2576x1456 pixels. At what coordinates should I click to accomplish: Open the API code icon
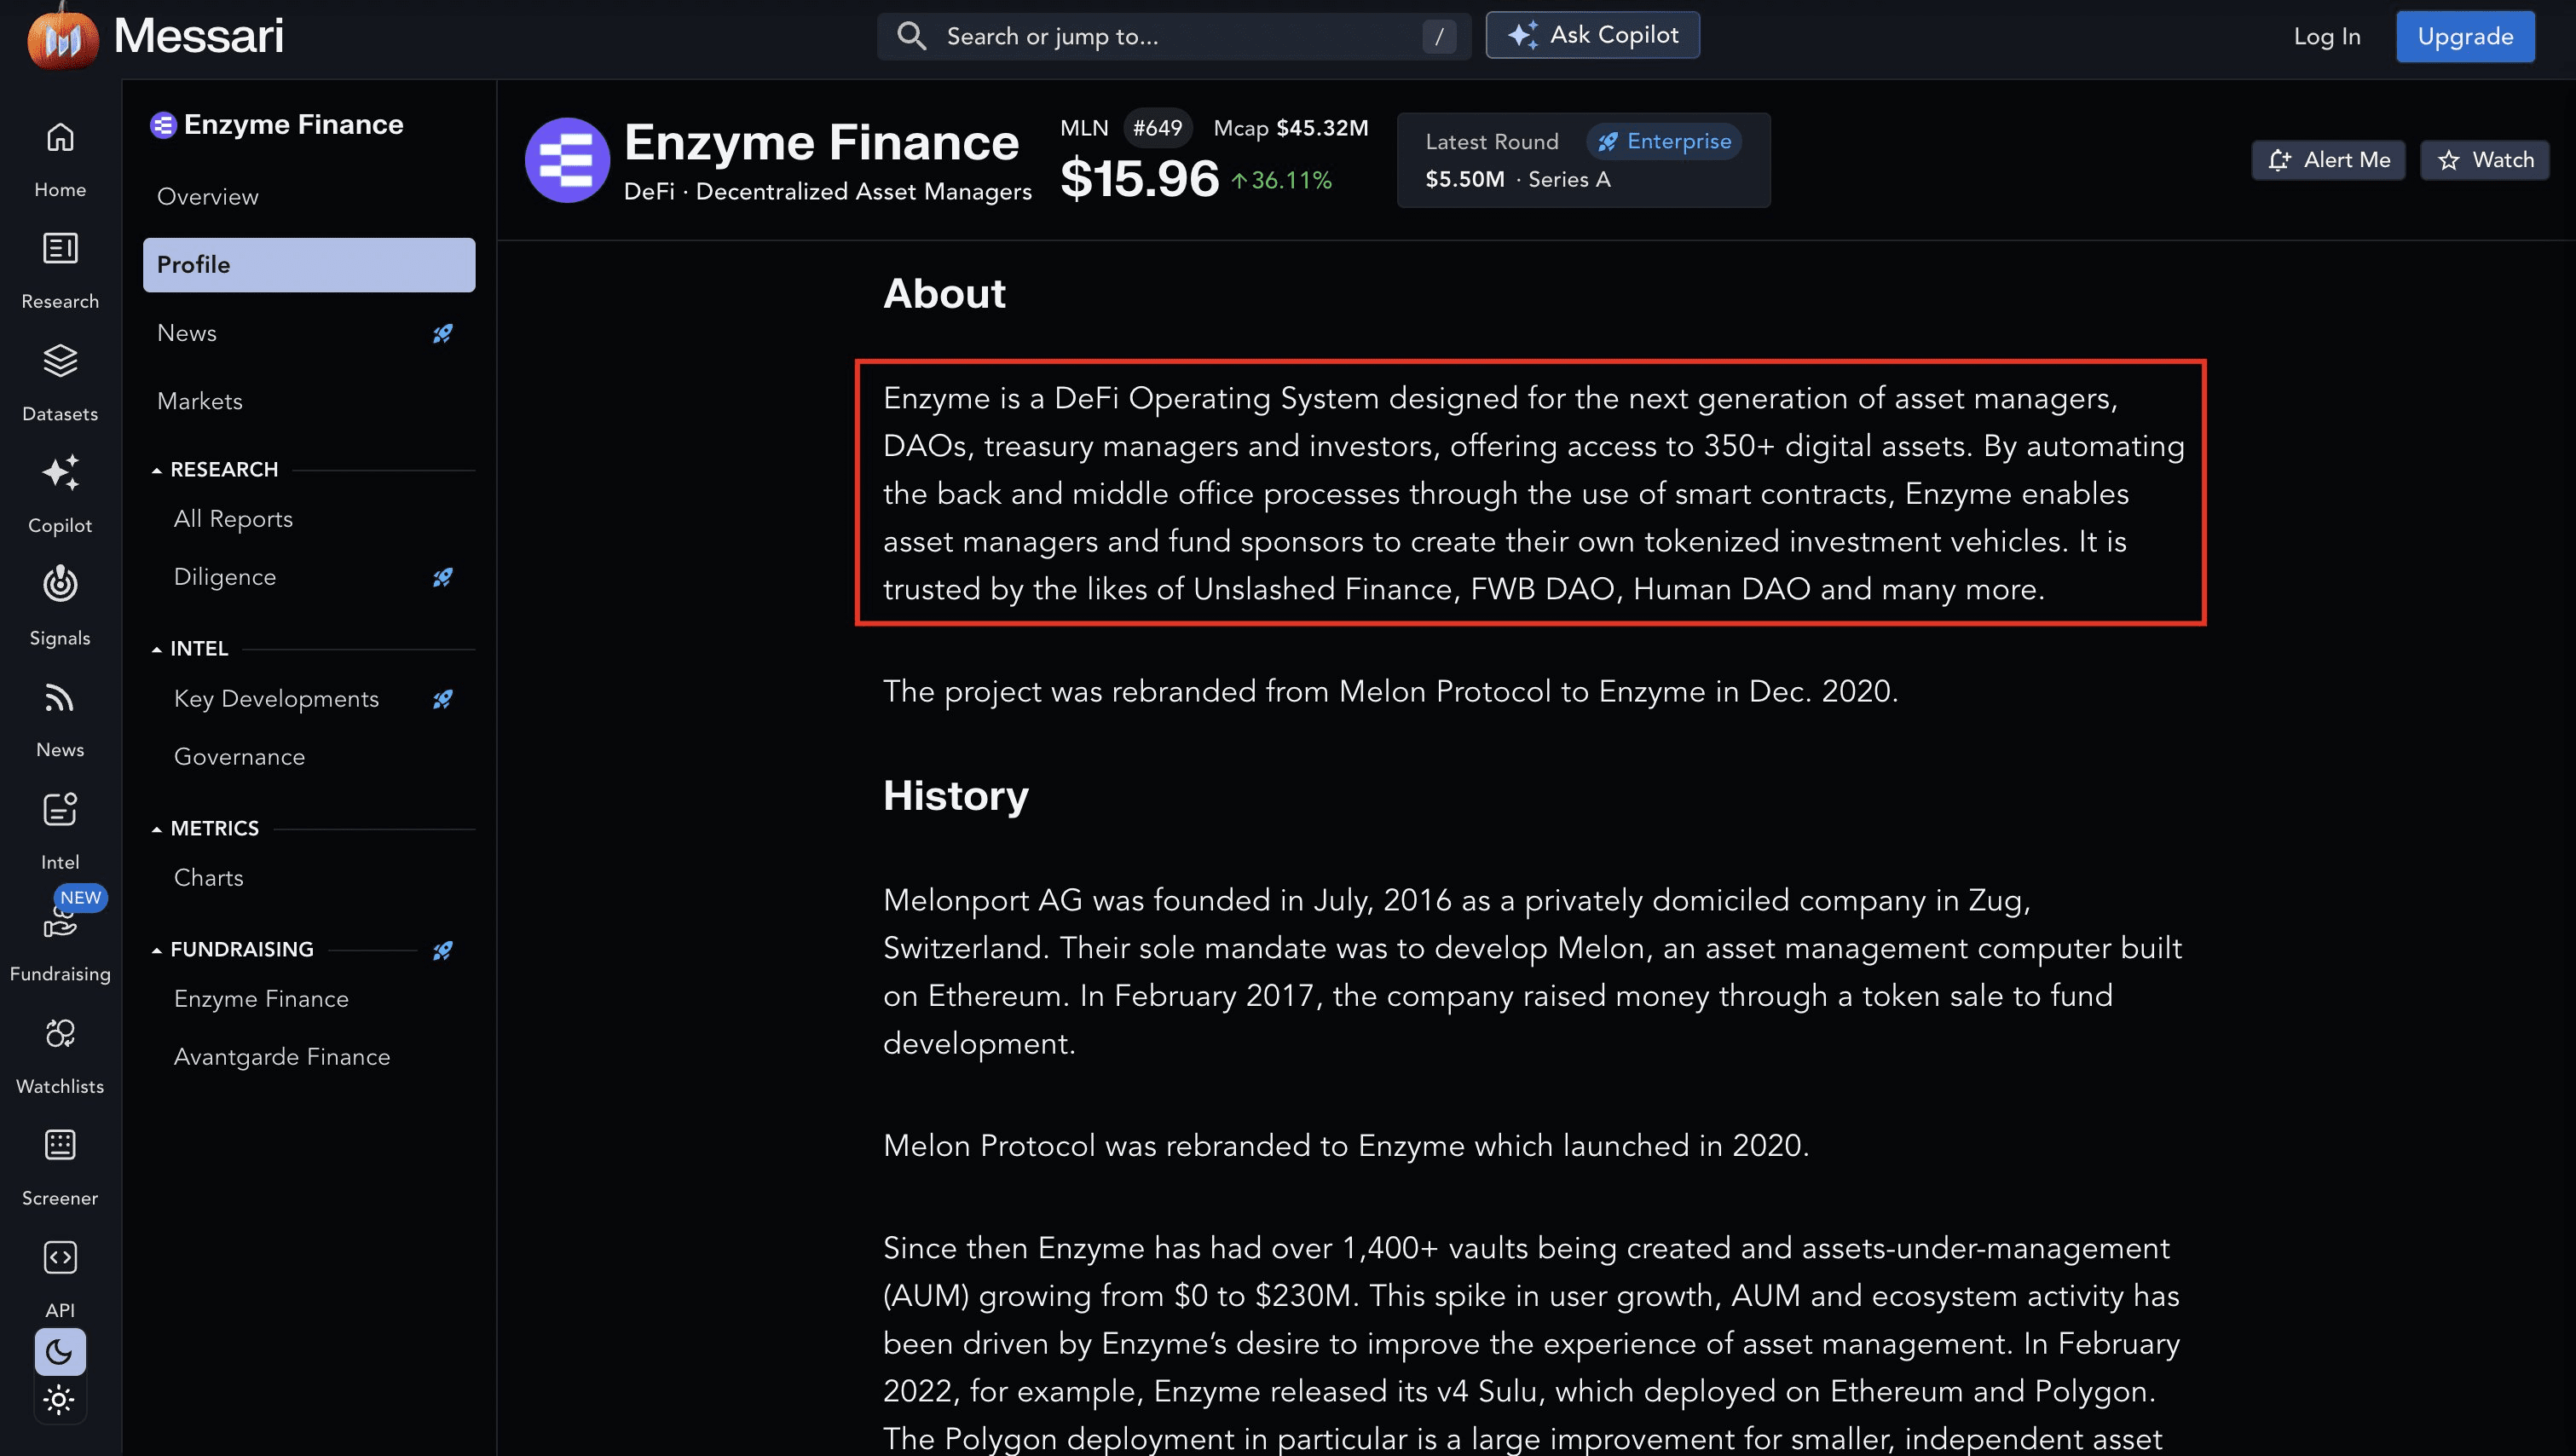pyautogui.click(x=60, y=1257)
